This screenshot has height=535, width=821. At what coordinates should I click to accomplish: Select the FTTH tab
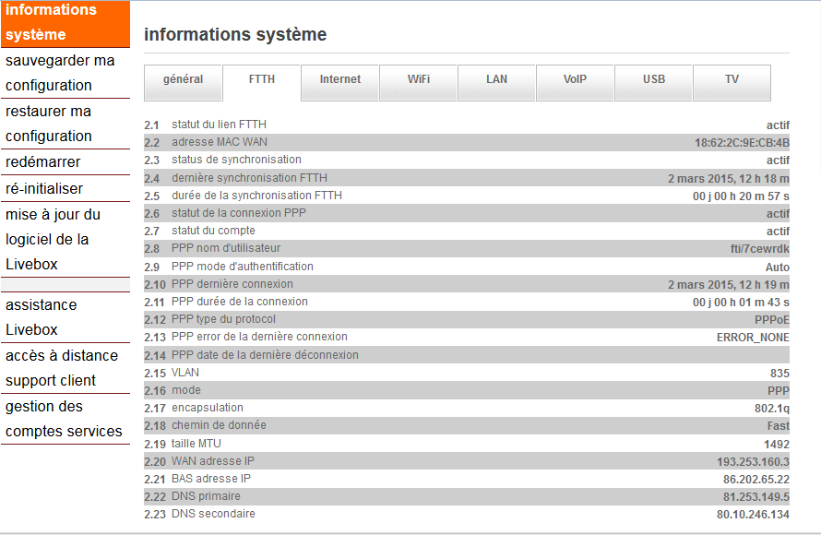(x=262, y=80)
